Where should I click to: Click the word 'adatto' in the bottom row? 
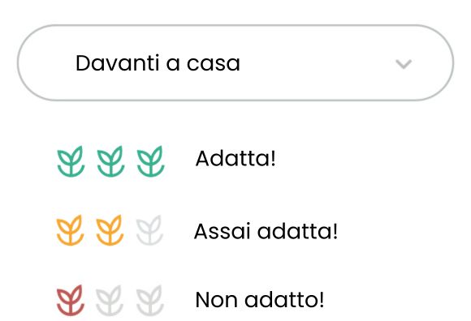click(280, 300)
